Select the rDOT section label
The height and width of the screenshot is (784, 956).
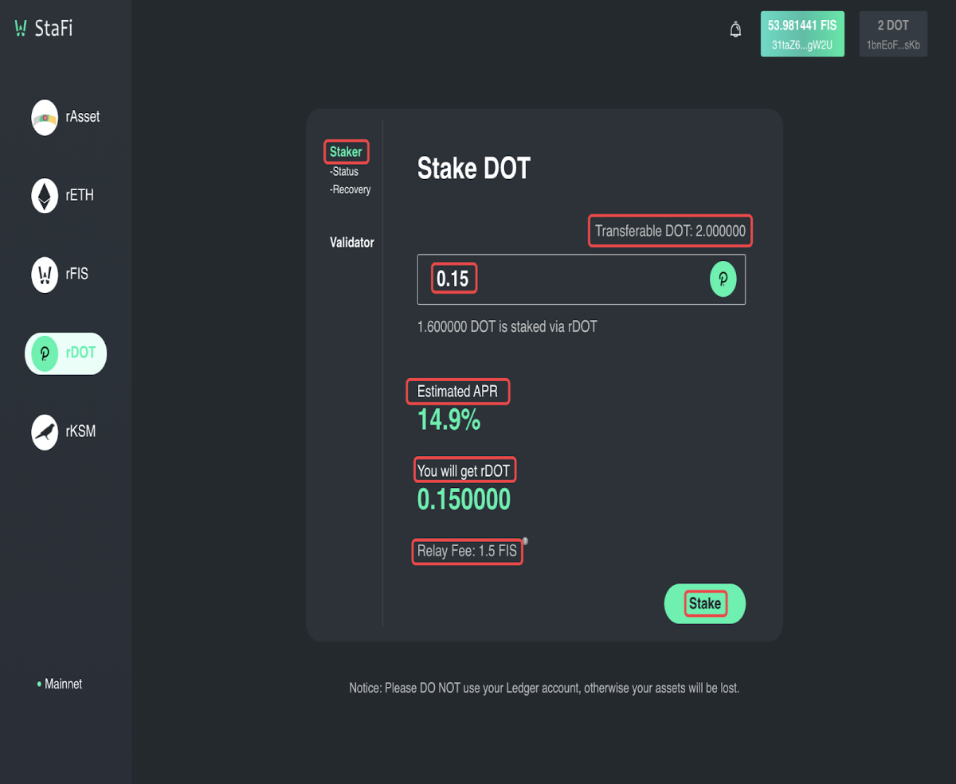point(80,353)
